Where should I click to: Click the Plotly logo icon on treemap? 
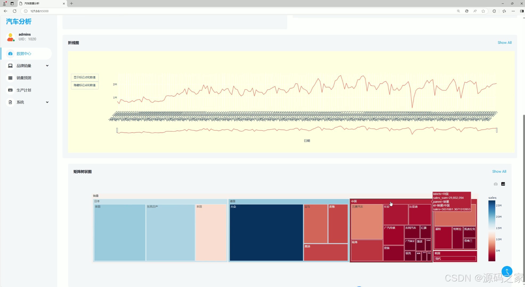[503, 184]
